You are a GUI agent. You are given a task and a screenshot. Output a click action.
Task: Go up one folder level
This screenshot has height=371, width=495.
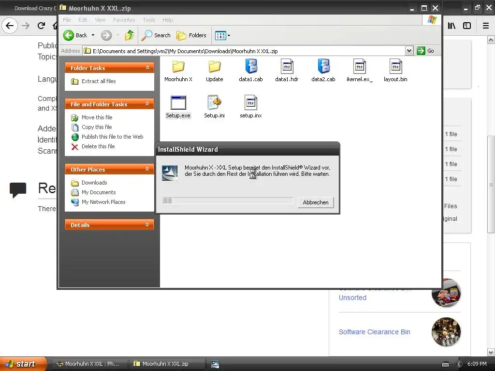click(x=129, y=35)
